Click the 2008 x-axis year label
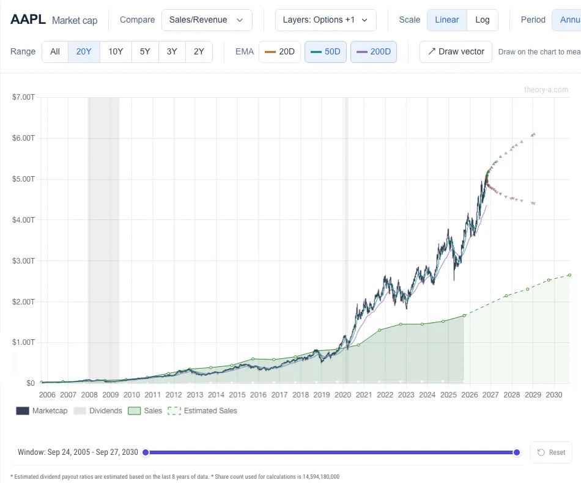Viewport: 581px width, 483px height. pyautogui.click(x=89, y=395)
